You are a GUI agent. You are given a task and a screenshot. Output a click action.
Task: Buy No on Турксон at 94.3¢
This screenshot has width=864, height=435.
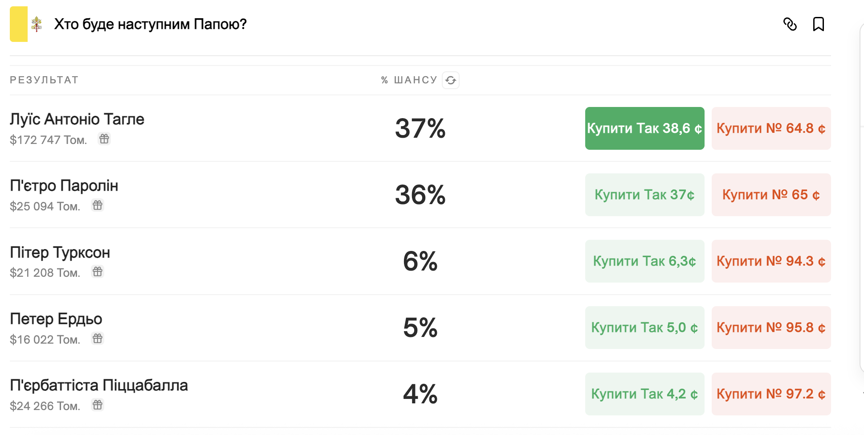(x=771, y=261)
